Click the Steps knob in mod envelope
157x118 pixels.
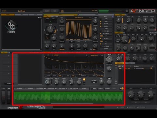[x=102, y=82]
